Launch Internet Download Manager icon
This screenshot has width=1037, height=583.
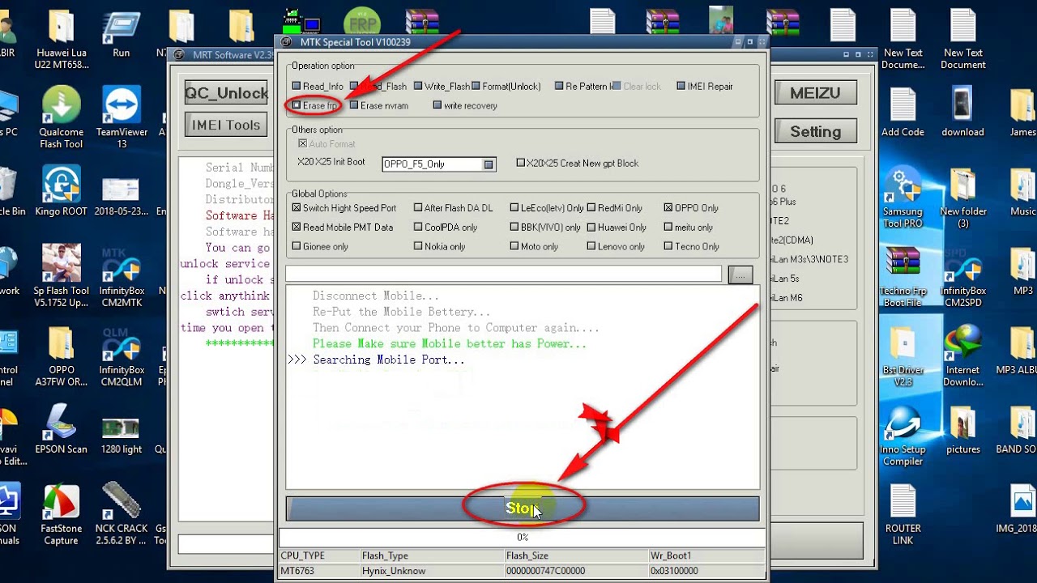(962, 355)
